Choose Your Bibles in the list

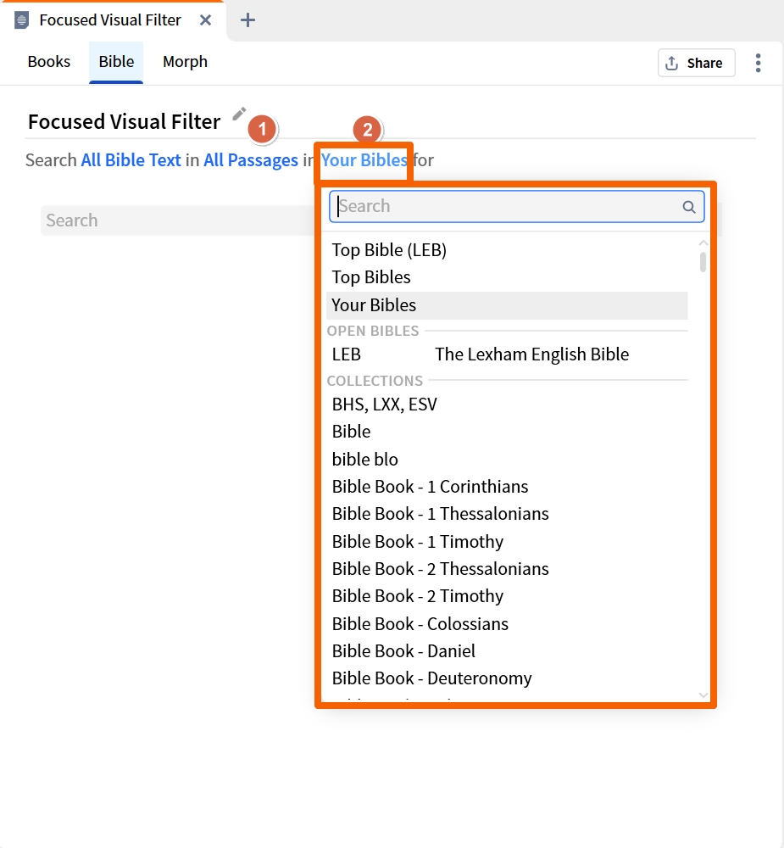(x=507, y=305)
